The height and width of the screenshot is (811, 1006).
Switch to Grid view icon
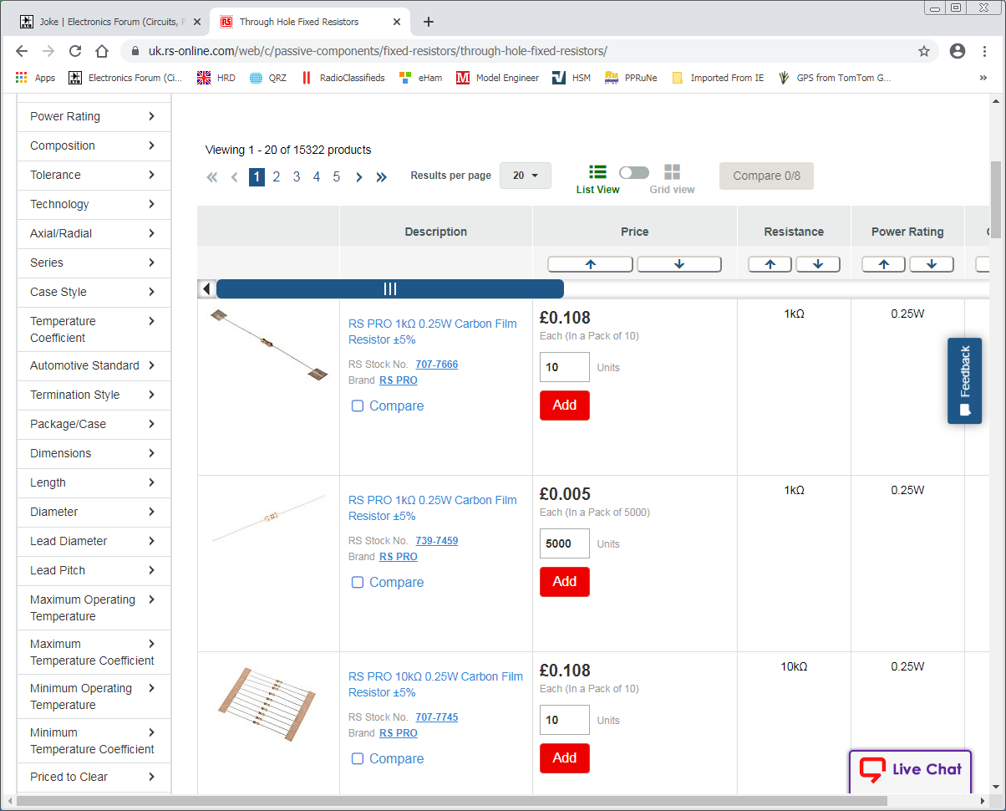coord(672,172)
